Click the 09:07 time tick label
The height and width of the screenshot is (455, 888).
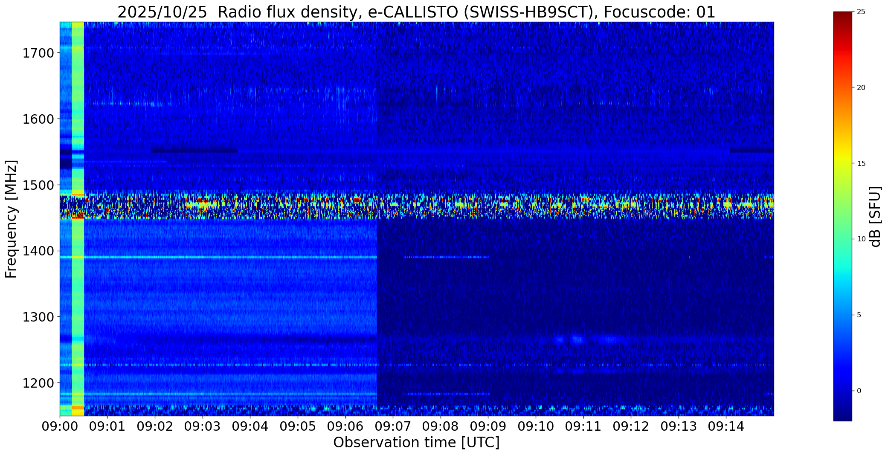click(x=393, y=426)
